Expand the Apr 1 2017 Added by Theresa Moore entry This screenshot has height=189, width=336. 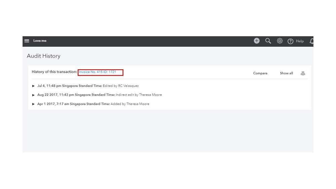pos(33,104)
